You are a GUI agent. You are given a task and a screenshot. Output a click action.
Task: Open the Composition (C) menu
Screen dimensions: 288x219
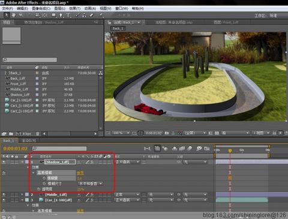point(41,8)
